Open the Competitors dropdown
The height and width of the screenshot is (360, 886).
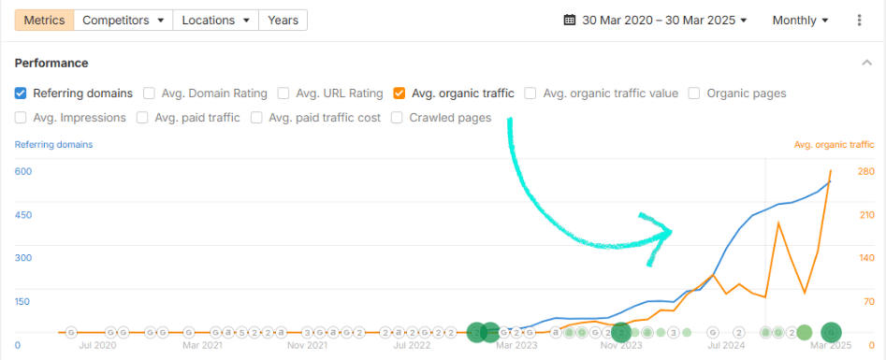[x=123, y=21]
